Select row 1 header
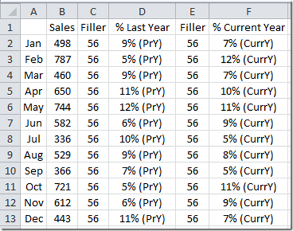This screenshot has width=293, height=231. coord(10,27)
